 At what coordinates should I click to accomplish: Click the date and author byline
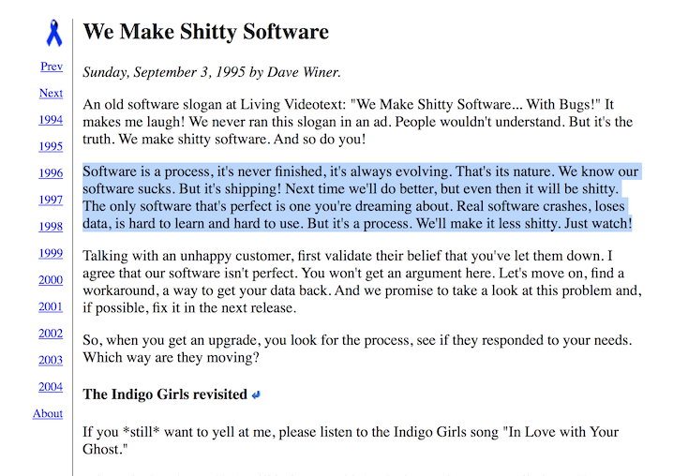coord(212,71)
